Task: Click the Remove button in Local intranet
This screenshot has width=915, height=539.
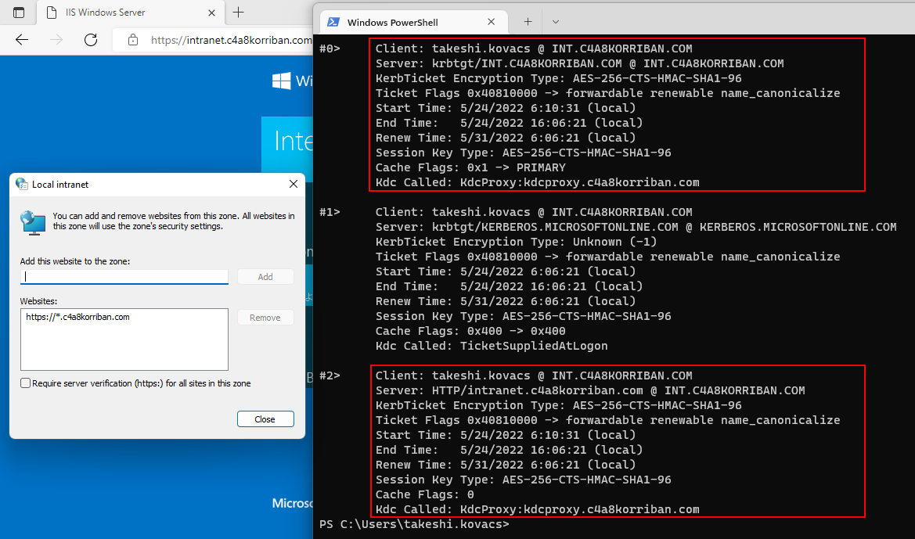Action: point(265,318)
